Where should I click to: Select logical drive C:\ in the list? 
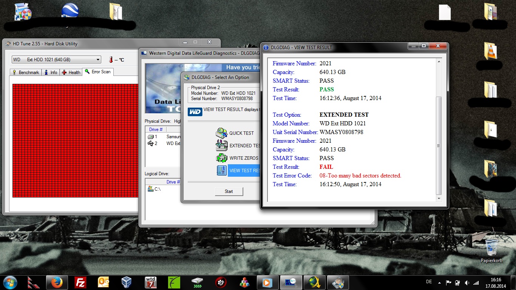point(154,189)
